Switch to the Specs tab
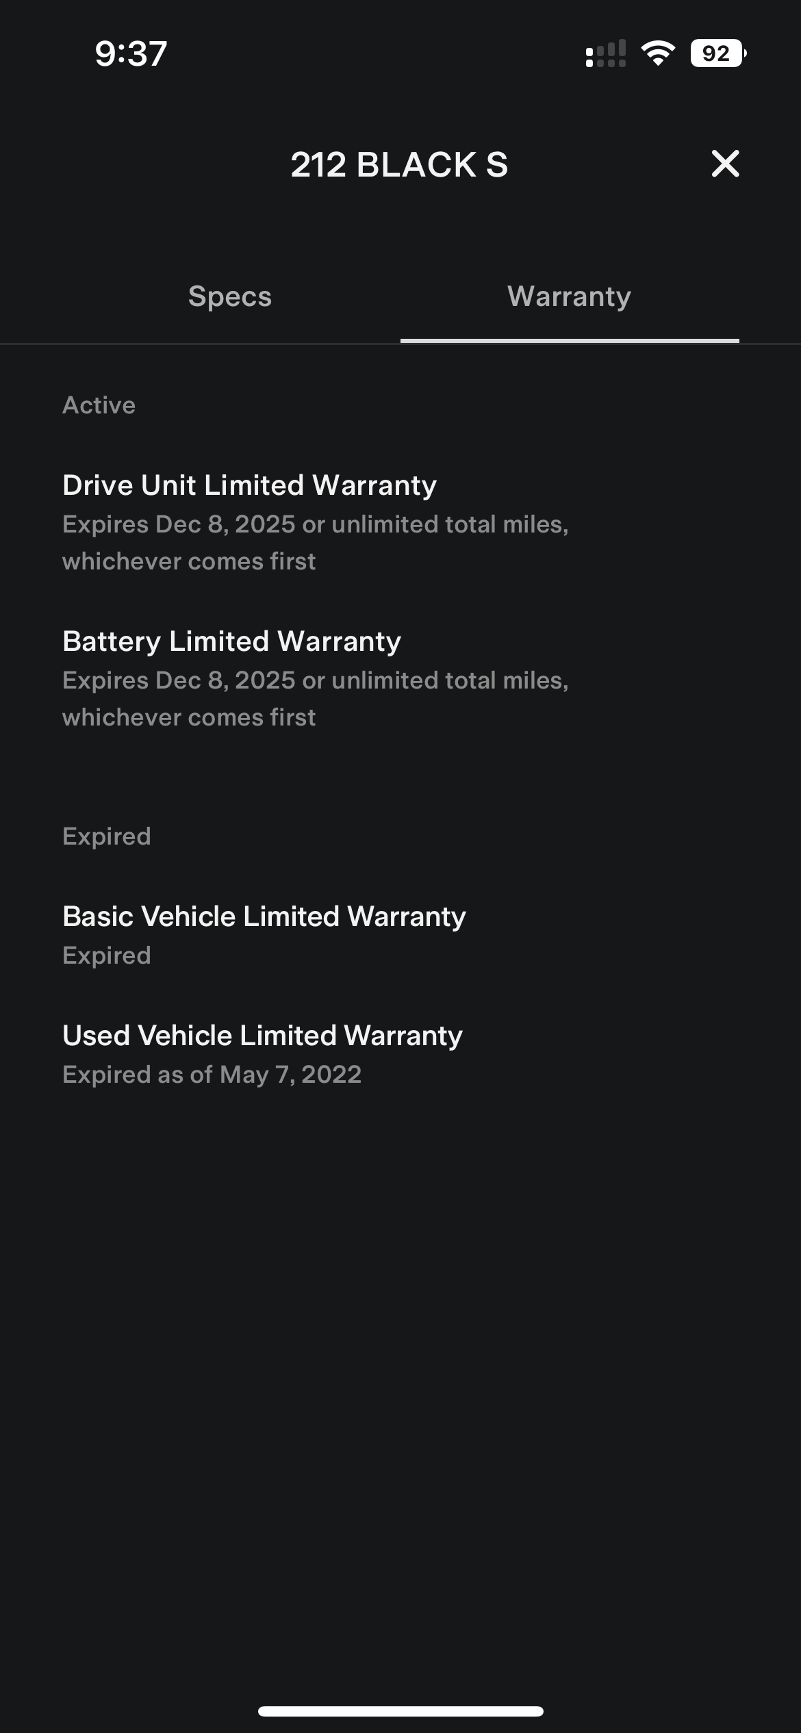This screenshot has width=801, height=1733. (230, 296)
